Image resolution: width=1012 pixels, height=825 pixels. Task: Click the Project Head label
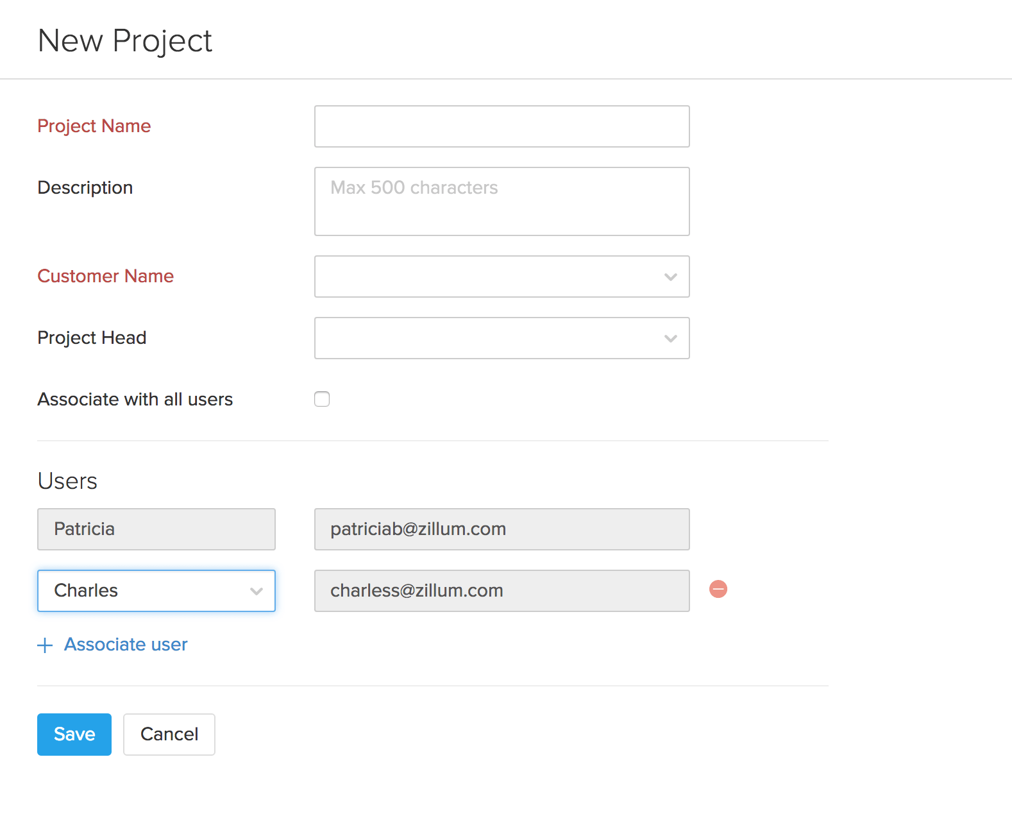click(92, 338)
